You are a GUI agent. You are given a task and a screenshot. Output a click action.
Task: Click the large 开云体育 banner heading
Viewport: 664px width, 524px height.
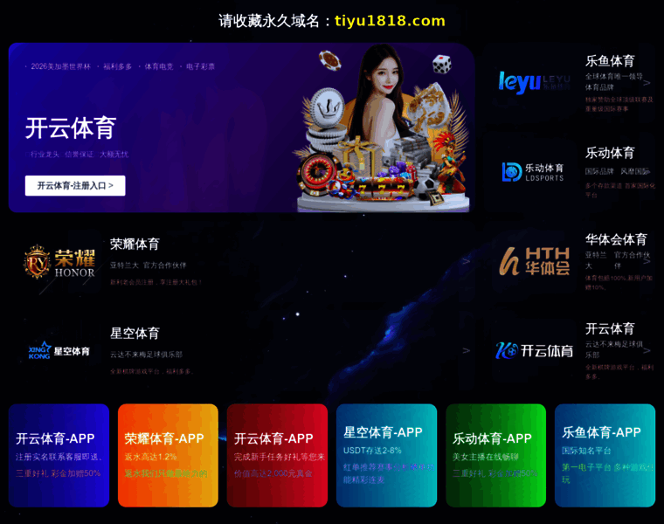point(71,128)
